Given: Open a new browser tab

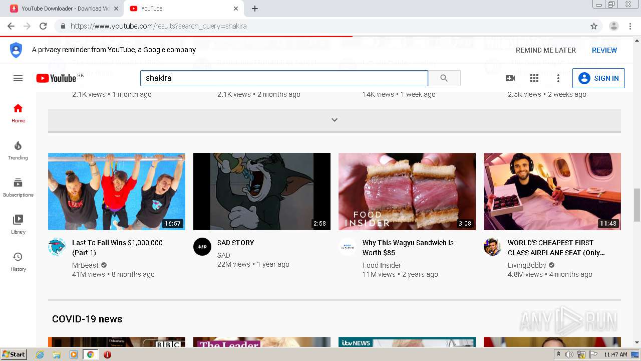Looking at the screenshot, I should (x=255, y=9).
